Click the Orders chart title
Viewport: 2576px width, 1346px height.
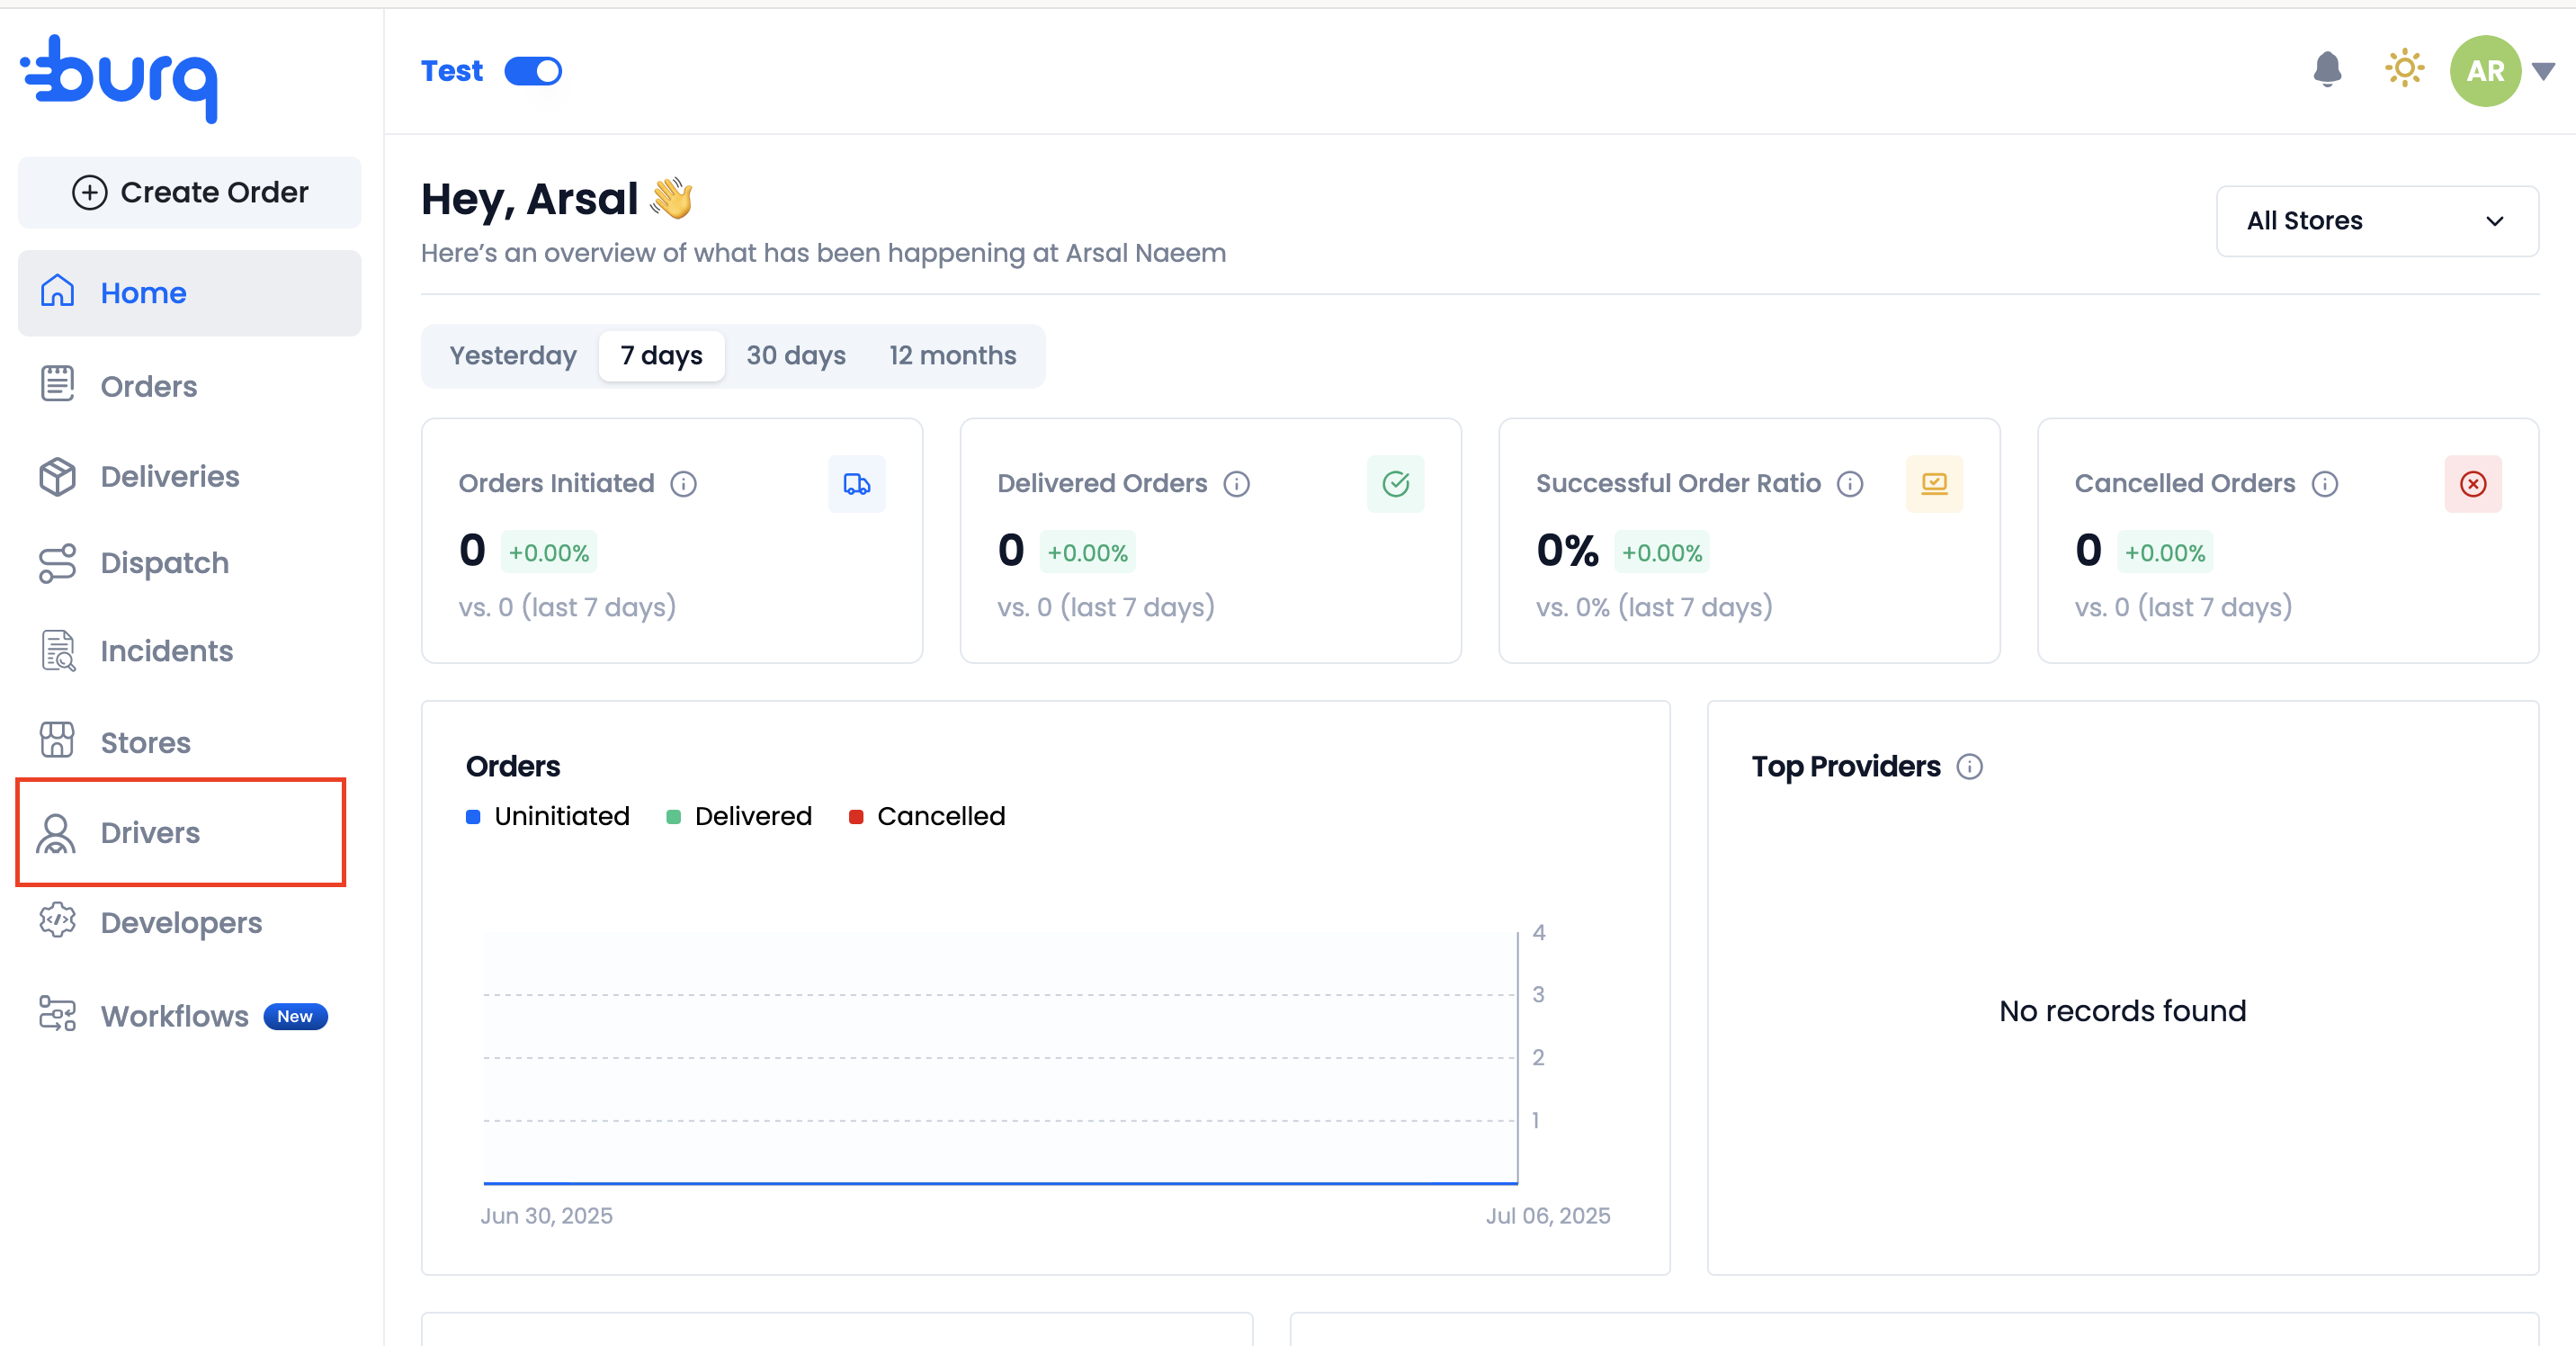point(513,767)
